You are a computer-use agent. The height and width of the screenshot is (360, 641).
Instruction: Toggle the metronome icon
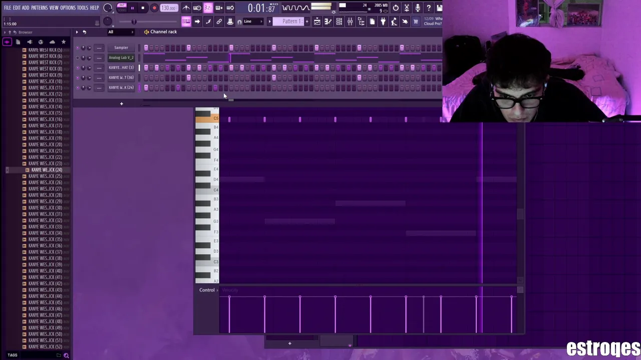pyautogui.click(x=186, y=7)
